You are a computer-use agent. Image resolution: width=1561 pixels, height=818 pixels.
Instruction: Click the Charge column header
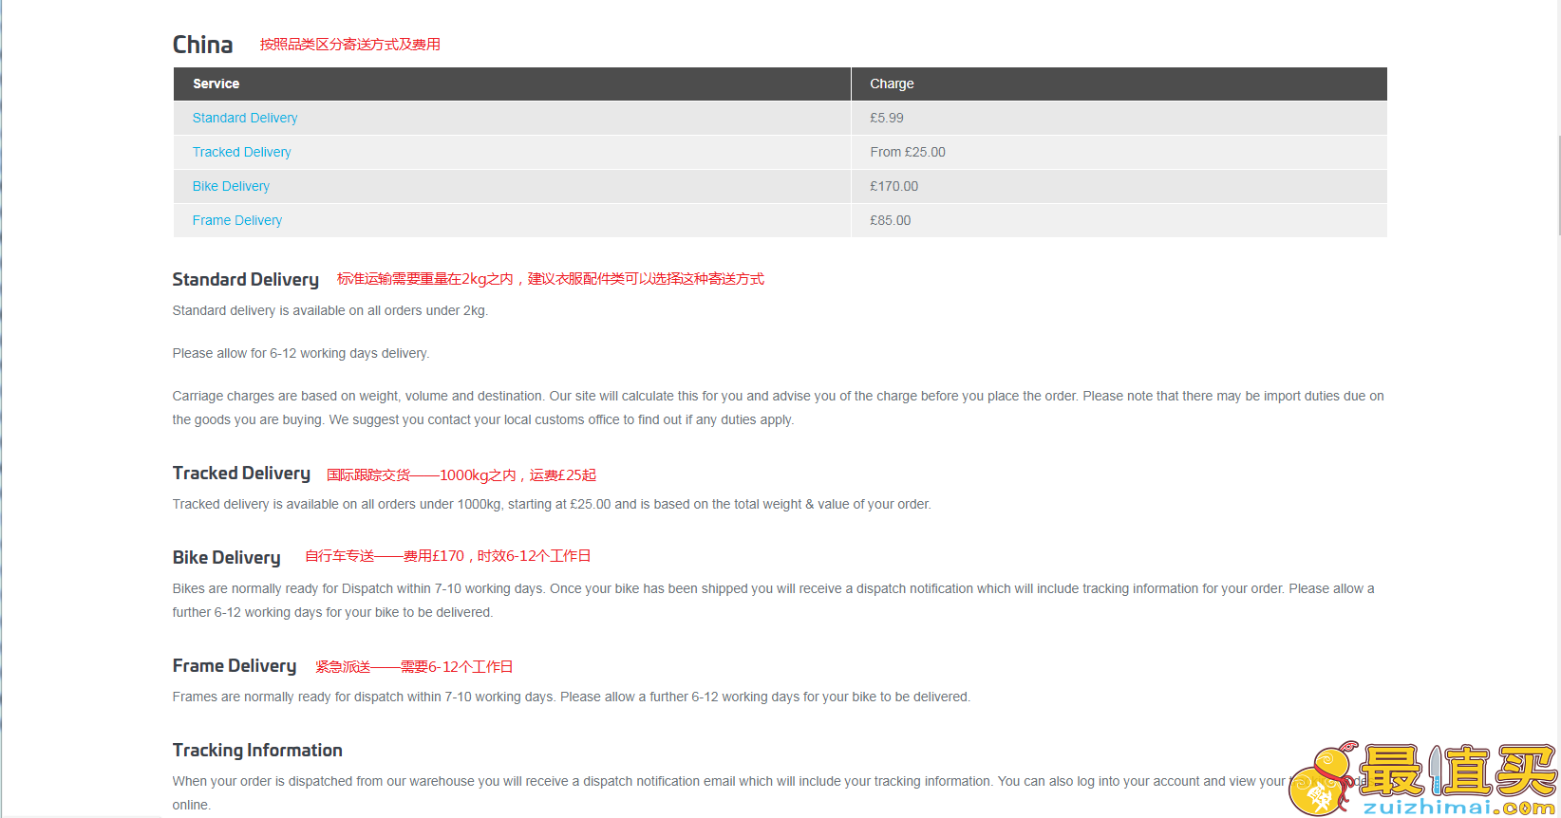(x=1119, y=84)
